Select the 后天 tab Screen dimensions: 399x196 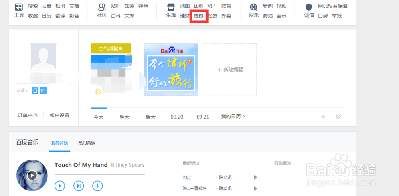(x=151, y=117)
